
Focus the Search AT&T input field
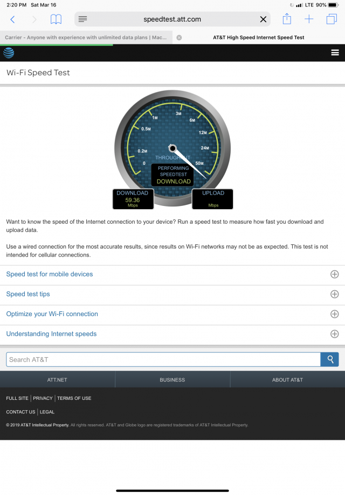[163, 359]
